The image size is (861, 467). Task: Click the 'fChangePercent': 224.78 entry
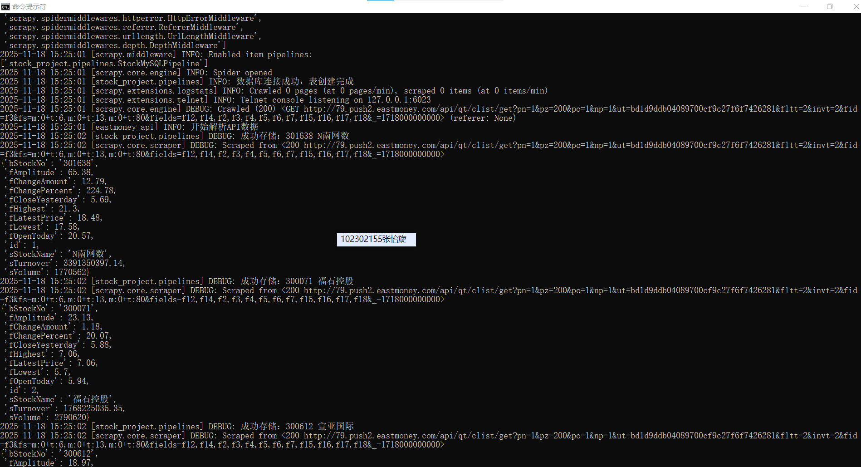(x=60, y=191)
